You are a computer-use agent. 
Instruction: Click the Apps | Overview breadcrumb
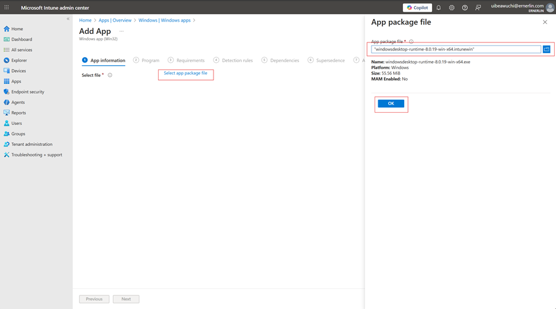(x=115, y=20)
